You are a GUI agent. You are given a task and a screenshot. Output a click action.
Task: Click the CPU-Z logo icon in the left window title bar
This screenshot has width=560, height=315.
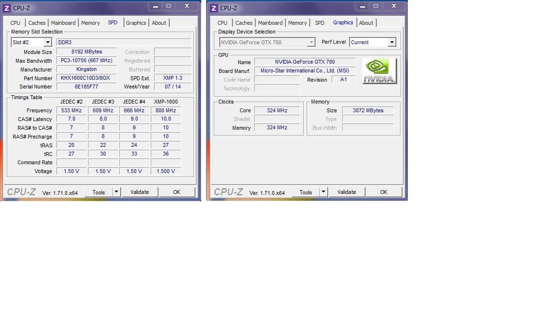coord(7,8)
